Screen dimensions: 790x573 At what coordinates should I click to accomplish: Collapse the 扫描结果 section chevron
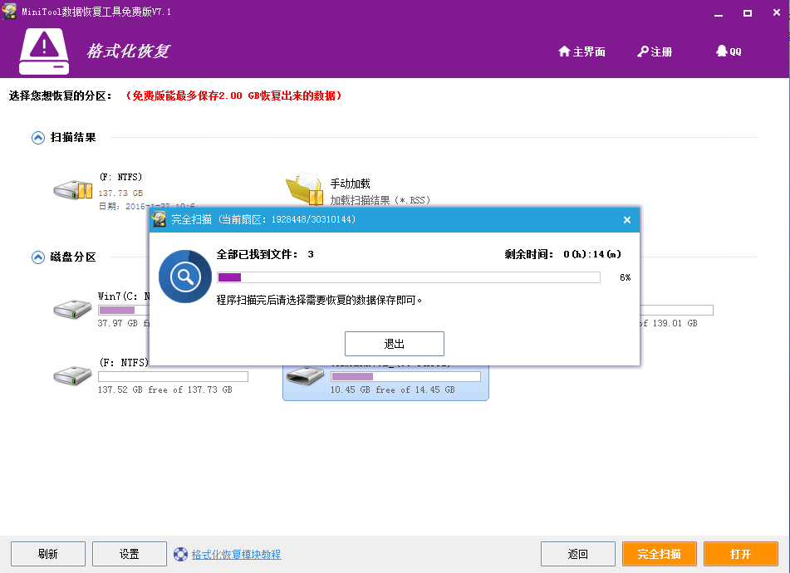[37, 138]
